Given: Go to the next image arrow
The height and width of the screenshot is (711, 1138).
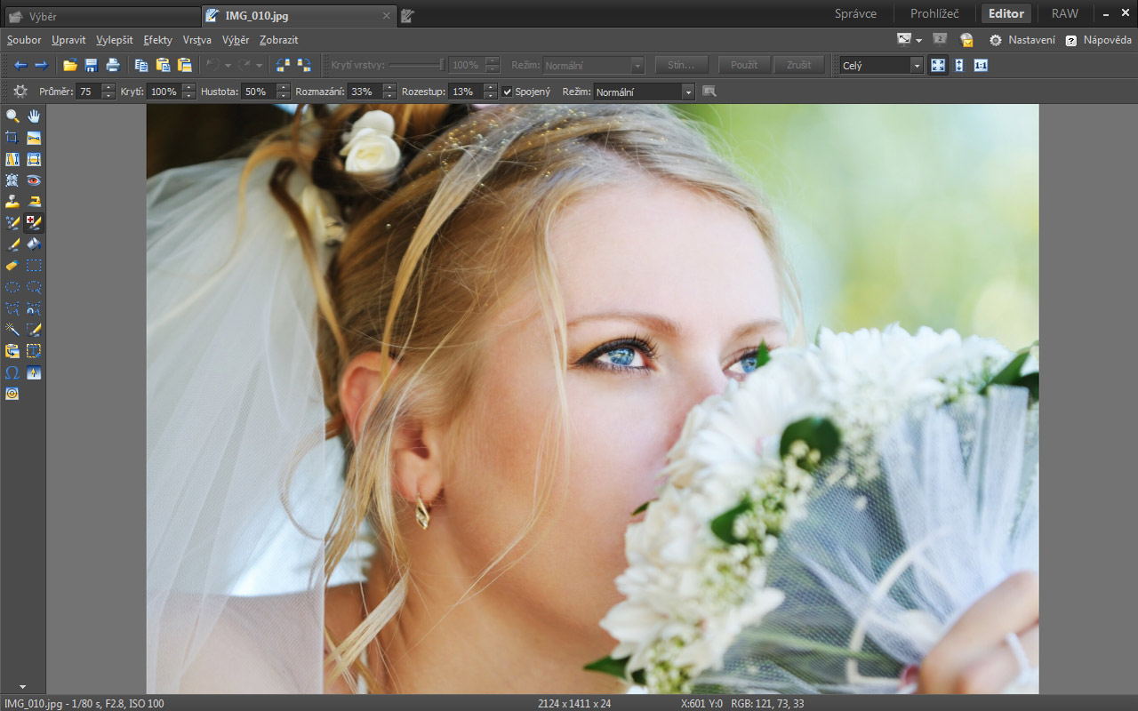Looking at the screenshot, I should (41, 65).
